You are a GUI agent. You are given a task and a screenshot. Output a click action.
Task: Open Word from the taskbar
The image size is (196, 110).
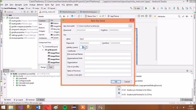point(38,107)
